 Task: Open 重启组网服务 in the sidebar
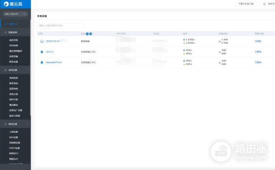click(x=16, y=51)
